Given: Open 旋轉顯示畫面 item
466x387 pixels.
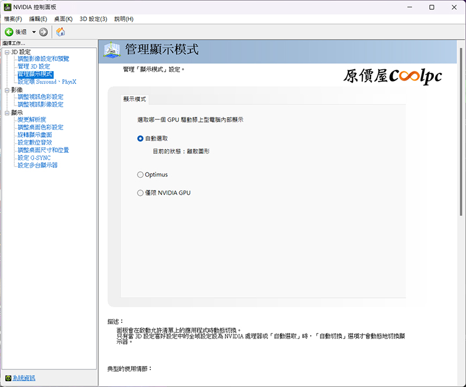Looking at the screenshot, I should coord(35,135).
